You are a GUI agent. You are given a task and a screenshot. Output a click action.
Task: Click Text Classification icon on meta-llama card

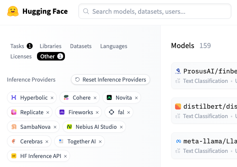coord(178,151)
